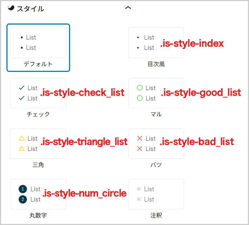The width and height of the screenshot is (249, 225).
Task: Select the チェック style label
Action: [38, 114]
